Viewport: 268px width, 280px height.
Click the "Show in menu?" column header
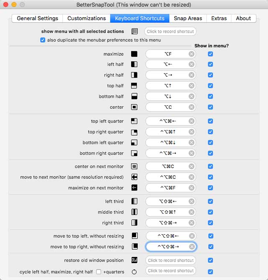211,46
